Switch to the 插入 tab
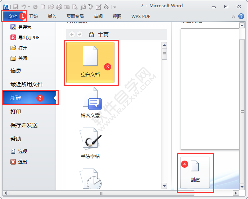 (52, 16)
